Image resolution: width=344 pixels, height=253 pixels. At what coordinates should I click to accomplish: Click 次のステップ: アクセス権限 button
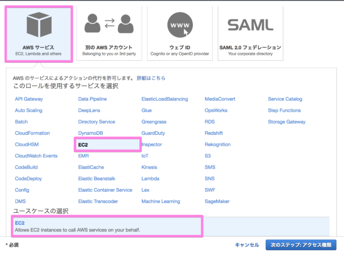(301, 245)
